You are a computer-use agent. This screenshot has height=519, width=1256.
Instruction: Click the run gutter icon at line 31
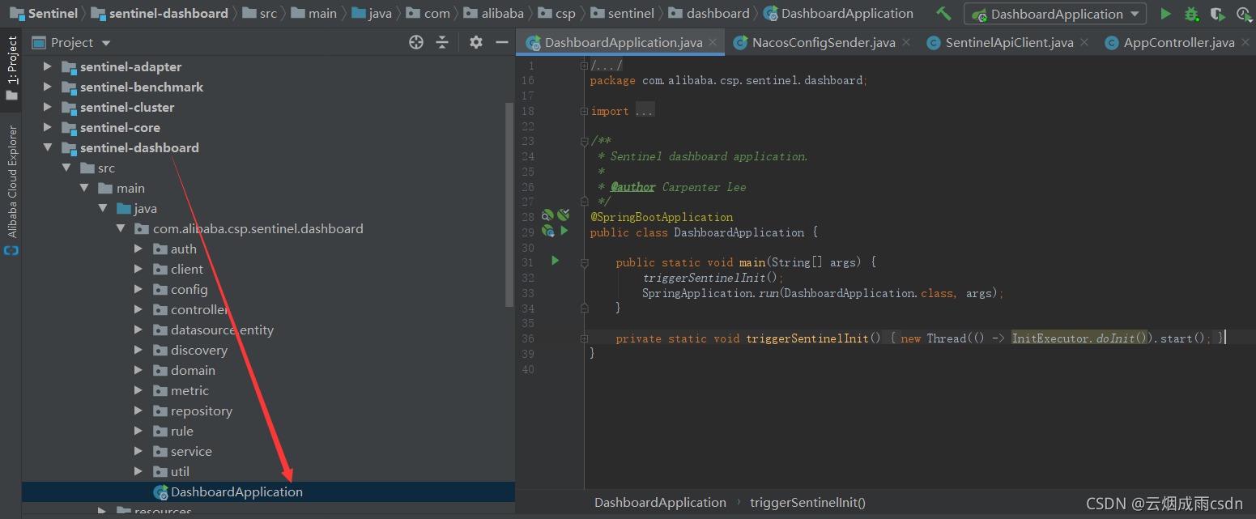pos(555,261)
